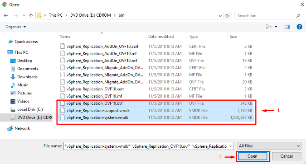Screen dimensions: 306x164
Task: Click the 342 KB size cell
Action: click(246, 103)
